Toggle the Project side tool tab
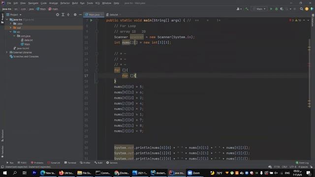Screen dimensions: 315x177 click(2, 19)
